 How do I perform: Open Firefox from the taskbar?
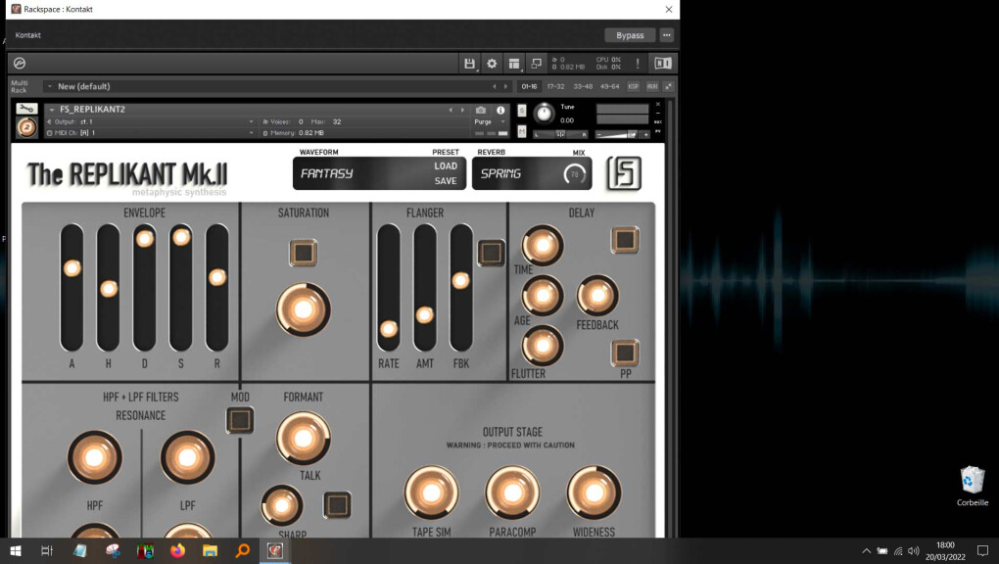coord(177,550)
